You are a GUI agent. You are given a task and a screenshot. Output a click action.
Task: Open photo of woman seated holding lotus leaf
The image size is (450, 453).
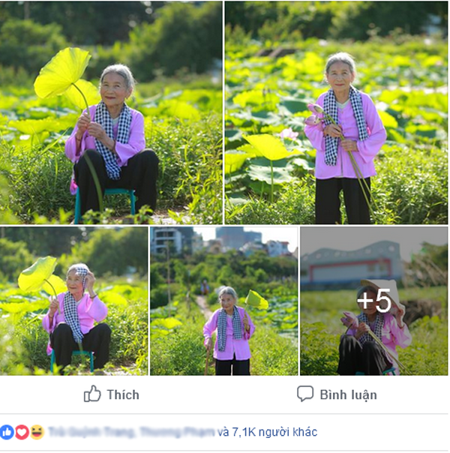[111, 112]
